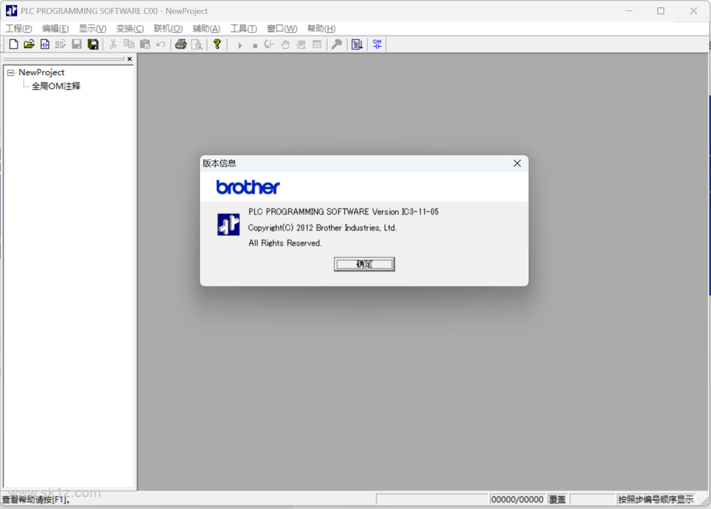Print using the printer icon
This screenshot has width=711, height=509.
181,45
